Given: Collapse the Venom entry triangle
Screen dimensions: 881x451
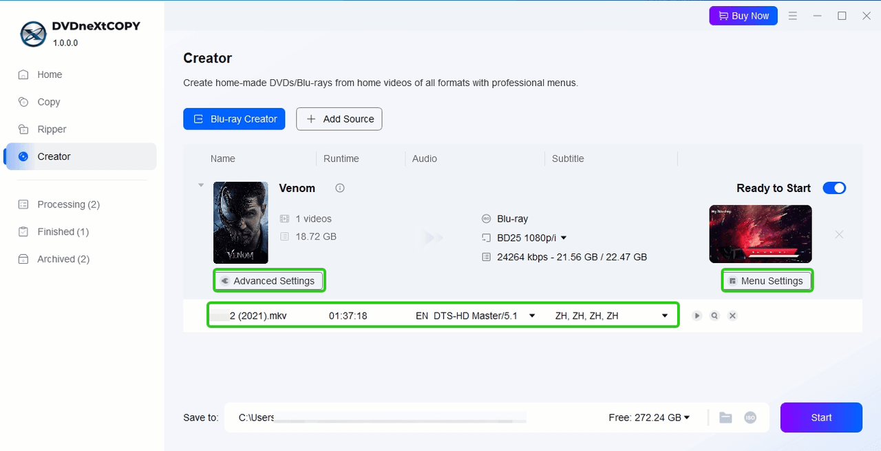Looking at the screenshot, I should (x=201, y=185).
